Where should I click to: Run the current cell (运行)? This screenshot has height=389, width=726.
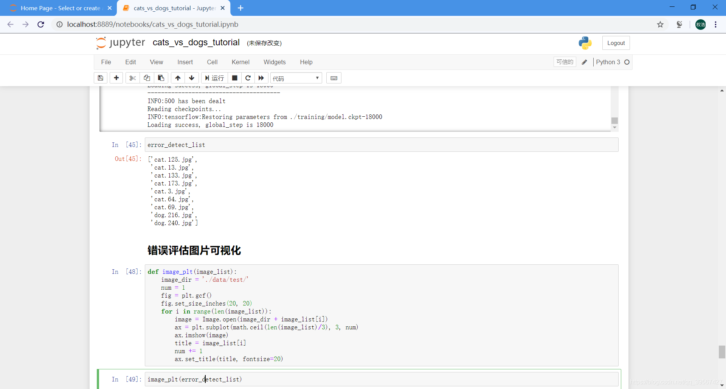pyautogui.click(x=214, y=78)
